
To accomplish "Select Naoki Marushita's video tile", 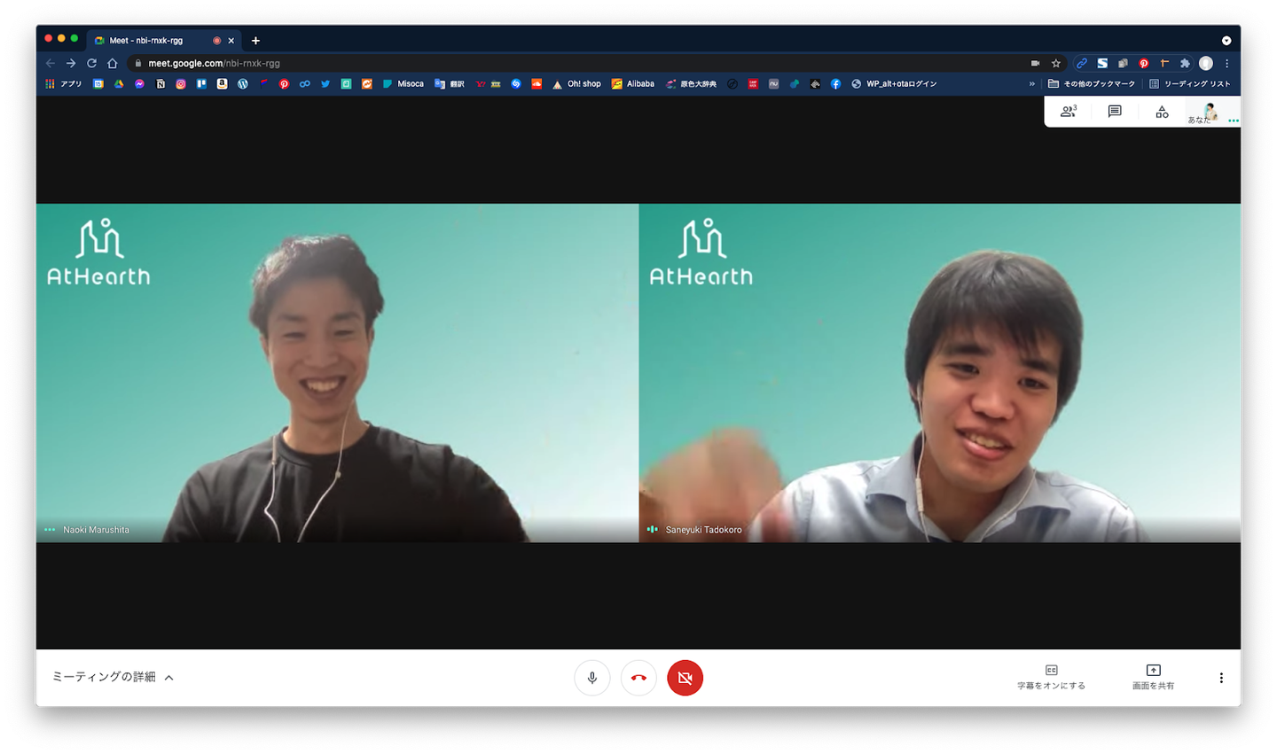I will (337, 373).
